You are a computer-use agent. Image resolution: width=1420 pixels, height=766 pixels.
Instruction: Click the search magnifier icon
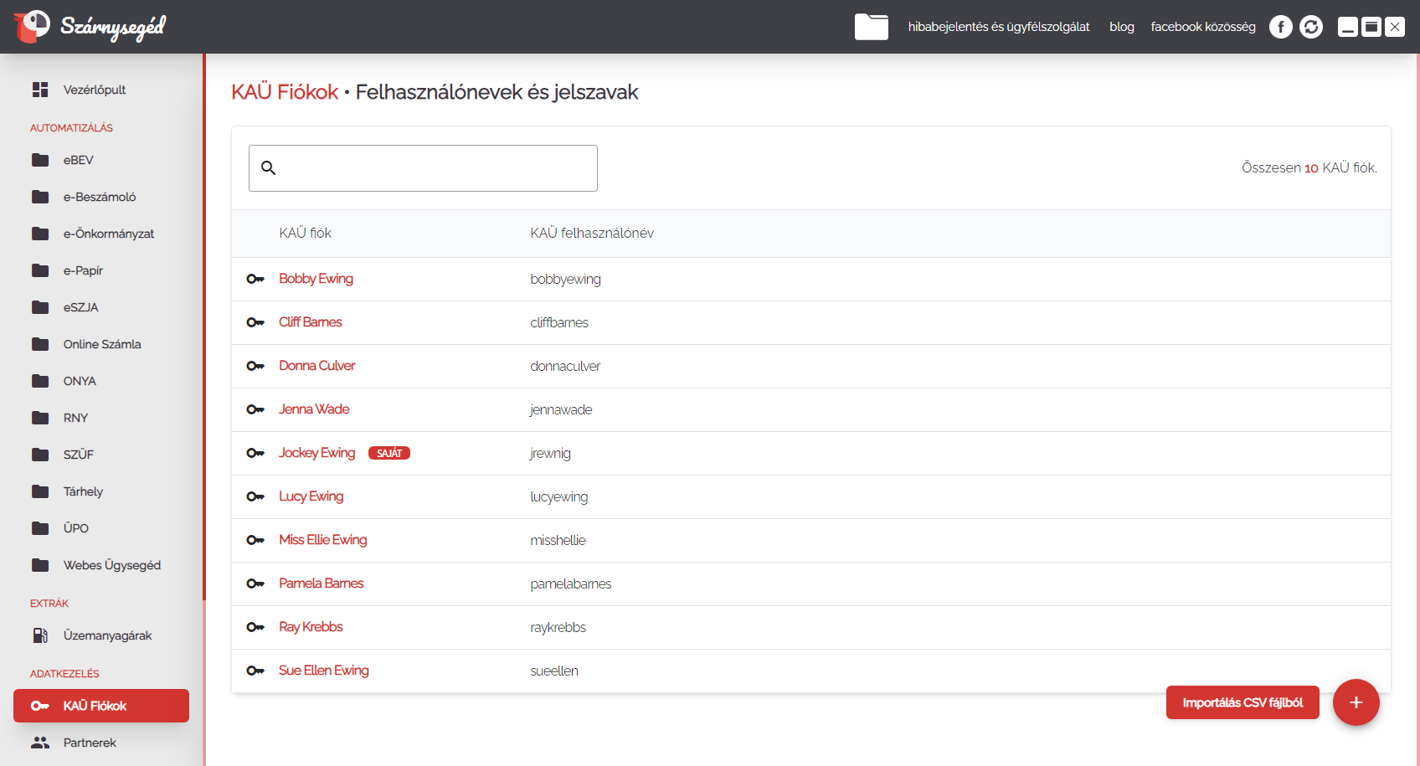pos(269,168)
